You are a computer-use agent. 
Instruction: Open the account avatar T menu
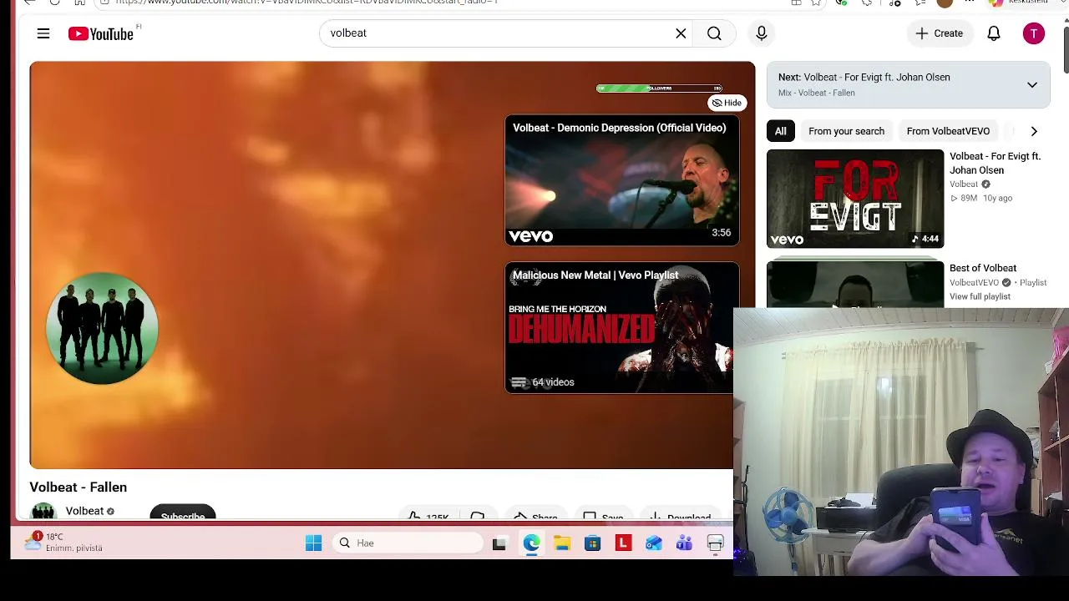[x=1034, y=33]
